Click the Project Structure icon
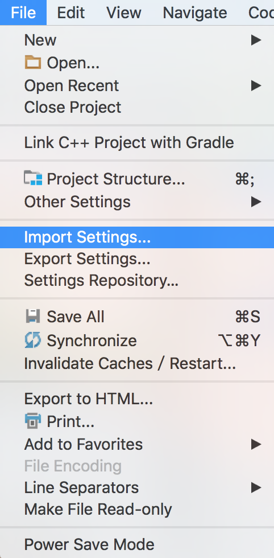This screenshot has width=274, height=558. [33, 178]
